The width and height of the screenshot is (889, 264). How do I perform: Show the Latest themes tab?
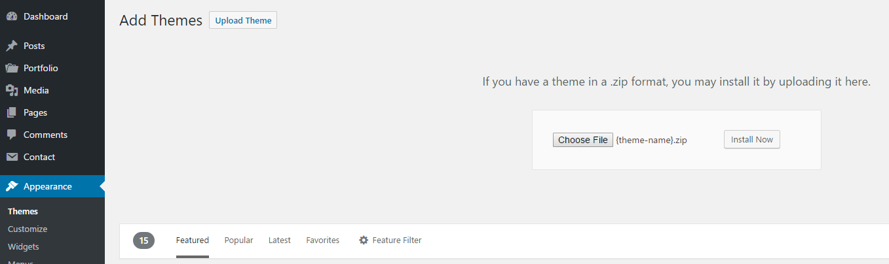[x=280, y=240]
